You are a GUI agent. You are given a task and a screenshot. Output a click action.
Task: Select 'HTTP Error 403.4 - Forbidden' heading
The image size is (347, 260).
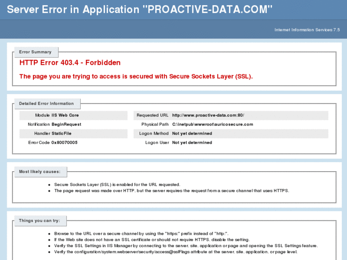coord(70,62)
